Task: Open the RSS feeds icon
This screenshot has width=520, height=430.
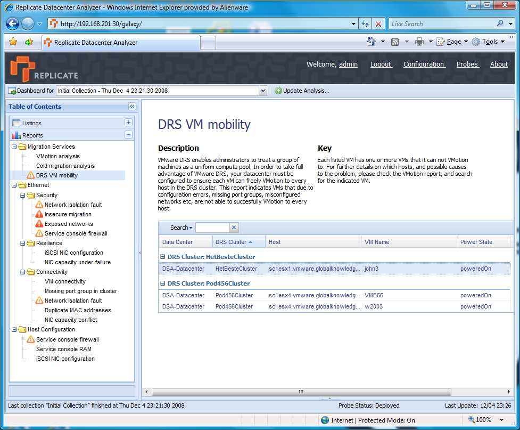Action: [x=394, y=42]
